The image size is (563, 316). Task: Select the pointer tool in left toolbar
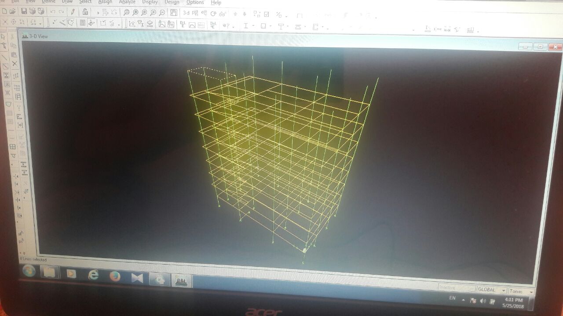pos(3,37)
